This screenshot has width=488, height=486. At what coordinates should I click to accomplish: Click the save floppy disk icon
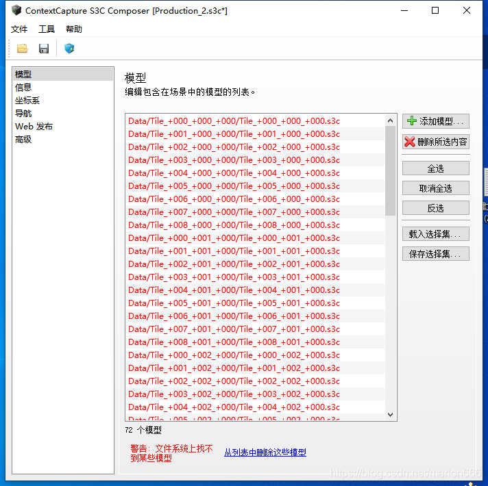click(x=44, y=49)
